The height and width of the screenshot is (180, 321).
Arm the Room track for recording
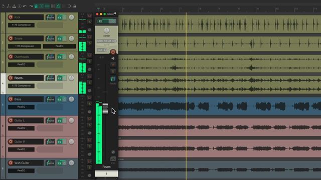click(x=11, y=78)
